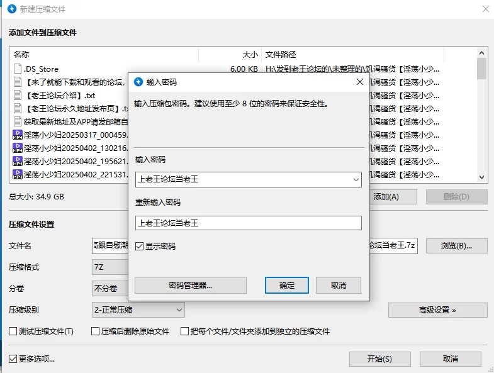The image size is (494, 373).
Task: Click 取消 in the 输入密码 dialog
Action: [x=339, y=286]
